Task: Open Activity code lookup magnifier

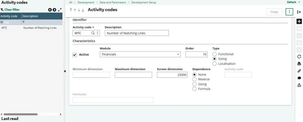Action: pos(93,33)
